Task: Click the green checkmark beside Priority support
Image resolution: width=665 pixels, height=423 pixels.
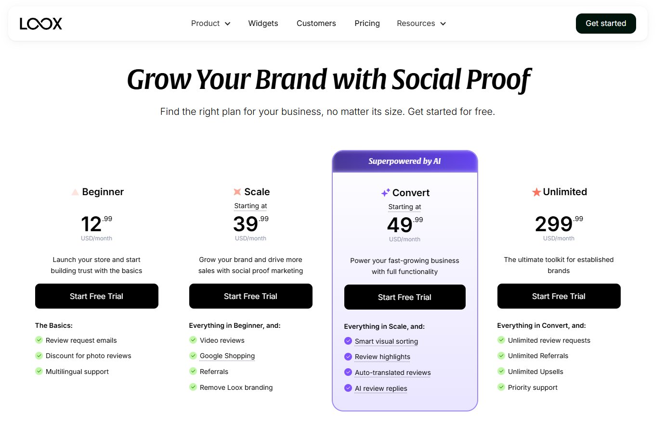Action: 501,387
